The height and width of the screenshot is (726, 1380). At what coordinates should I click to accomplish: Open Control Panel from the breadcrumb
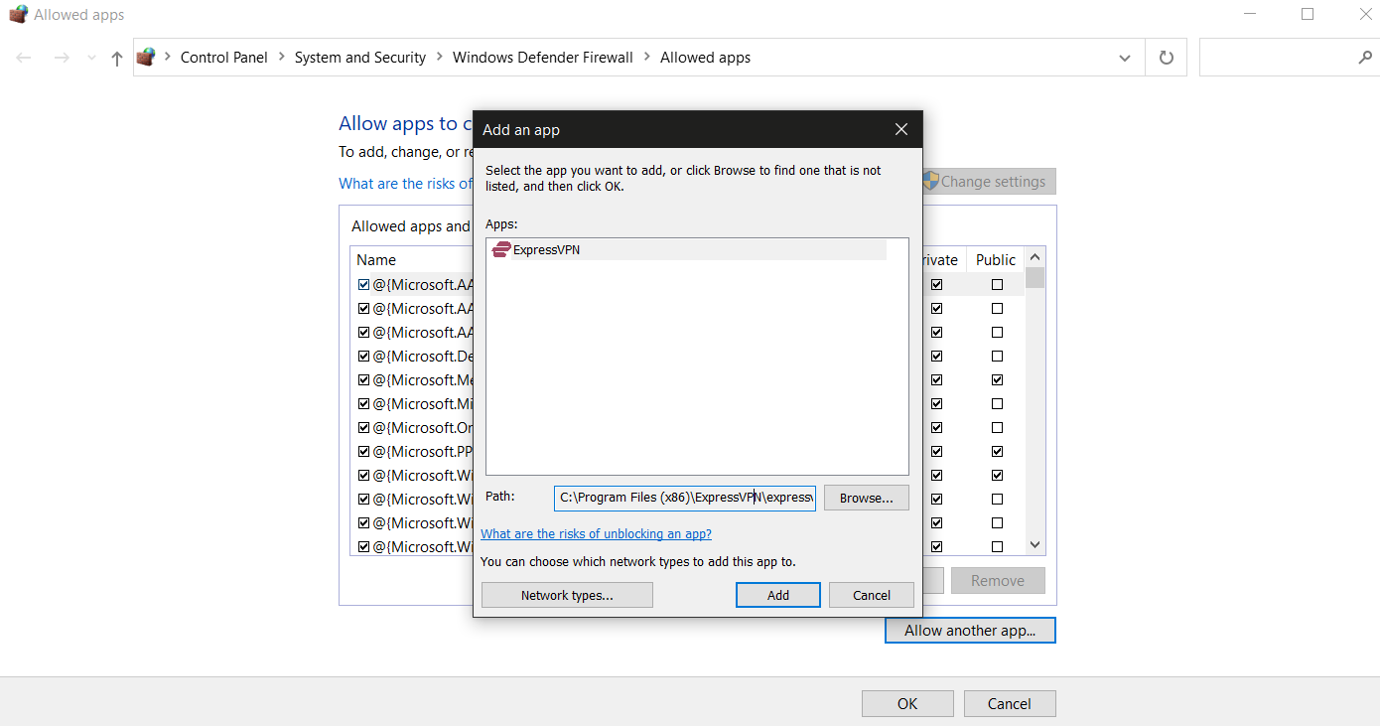(x=223, y=57)
